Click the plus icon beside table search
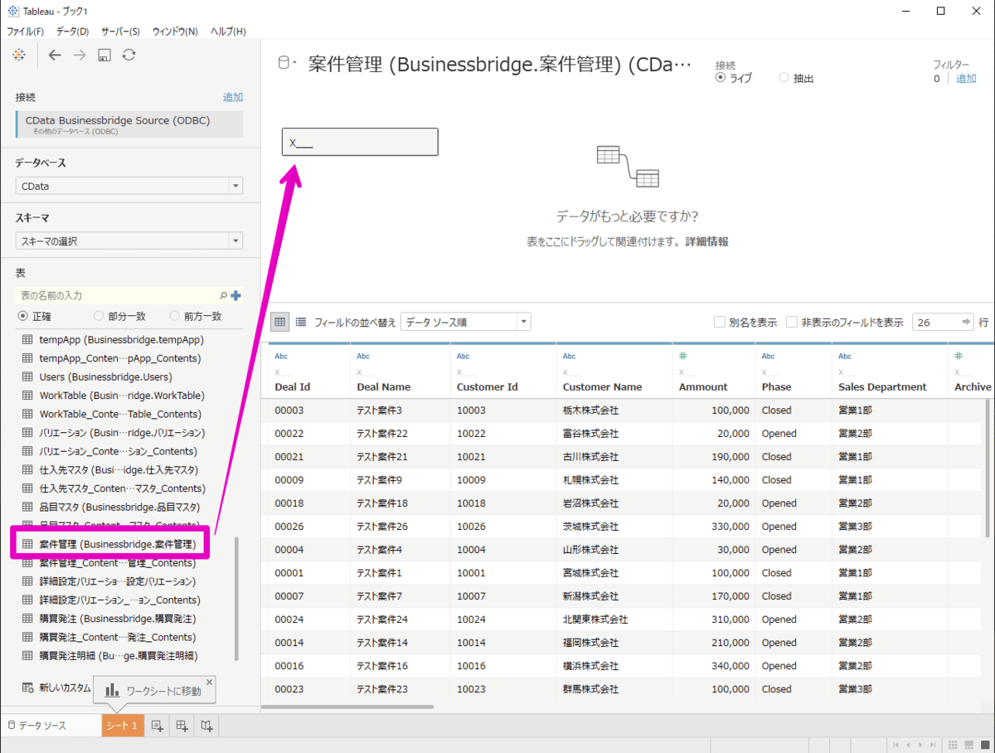 click(x=236, y=295)
